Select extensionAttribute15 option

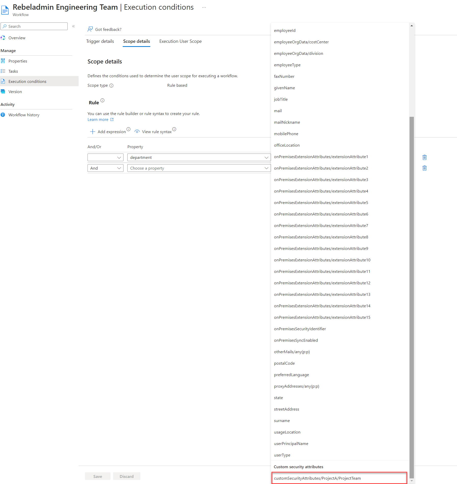click(x=340, y=317)
